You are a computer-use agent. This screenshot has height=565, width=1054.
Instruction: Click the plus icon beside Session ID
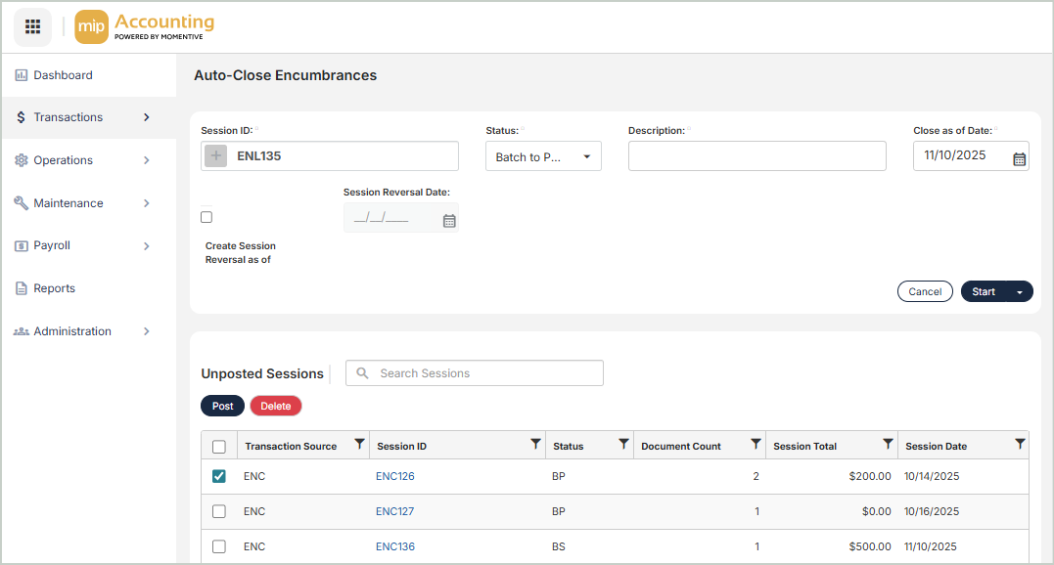click(216, 156)
